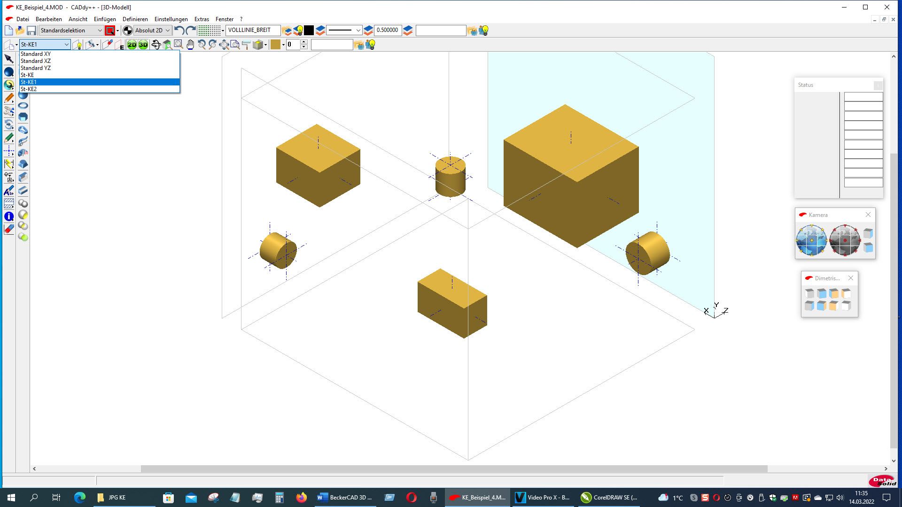Click the undo arrow icon
This screenshot has height=507, width=902.
179,31
